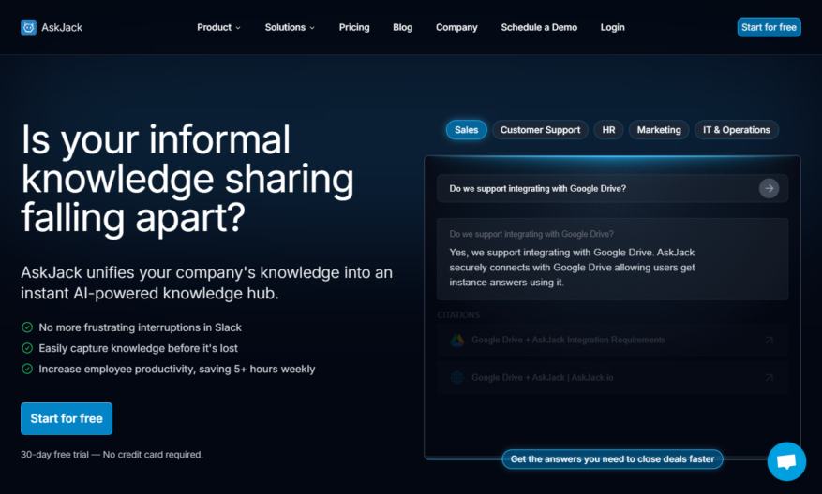Click the AskJack brand name text

point(62,27)
